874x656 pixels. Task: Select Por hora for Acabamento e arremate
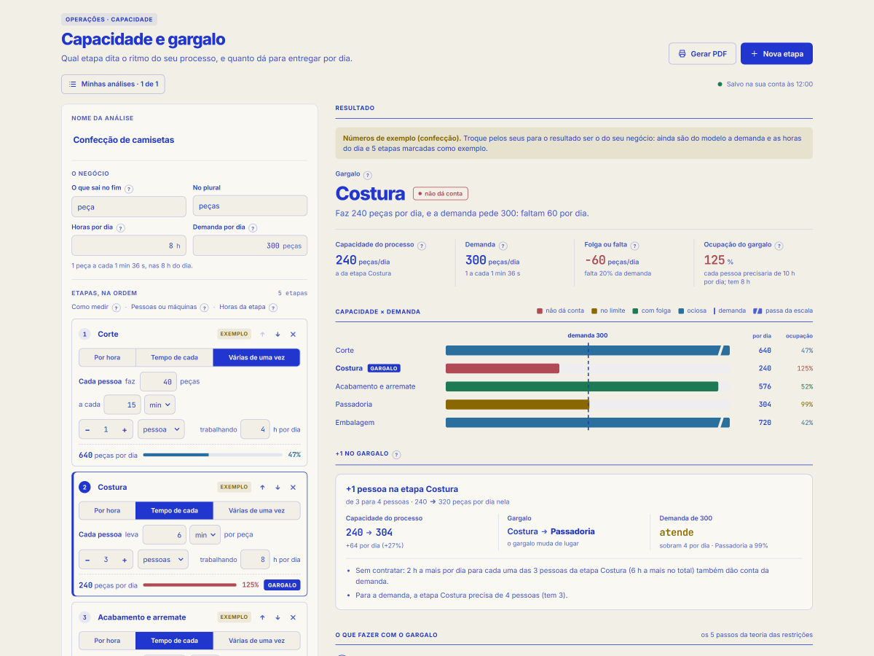pyautogui.click(x=108, y=641)
